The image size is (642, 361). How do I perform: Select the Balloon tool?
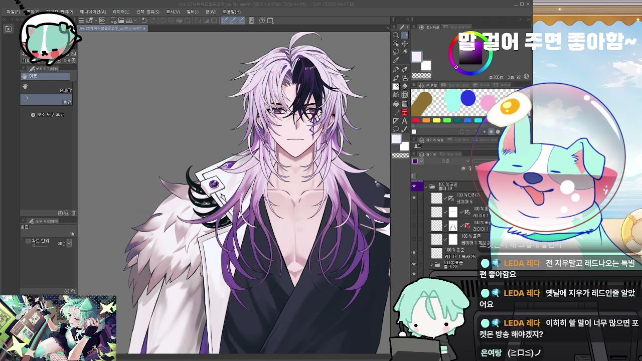(x=396, y=129)
